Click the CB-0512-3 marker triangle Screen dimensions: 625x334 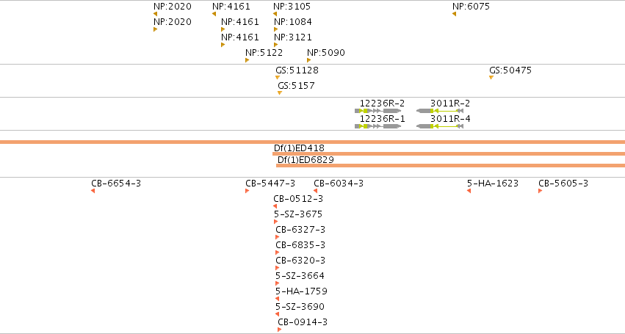[275, 206]
